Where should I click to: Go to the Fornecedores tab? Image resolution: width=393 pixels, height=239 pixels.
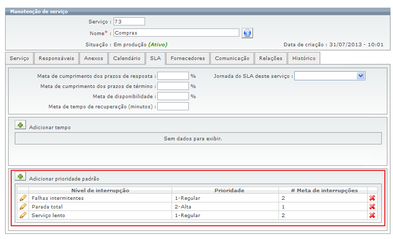coord(187,58)
